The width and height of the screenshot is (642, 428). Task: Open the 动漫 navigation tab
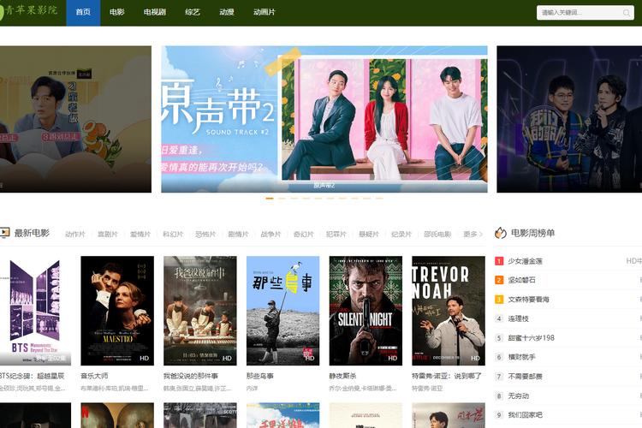pyautogui.click(x=227, y=13)
